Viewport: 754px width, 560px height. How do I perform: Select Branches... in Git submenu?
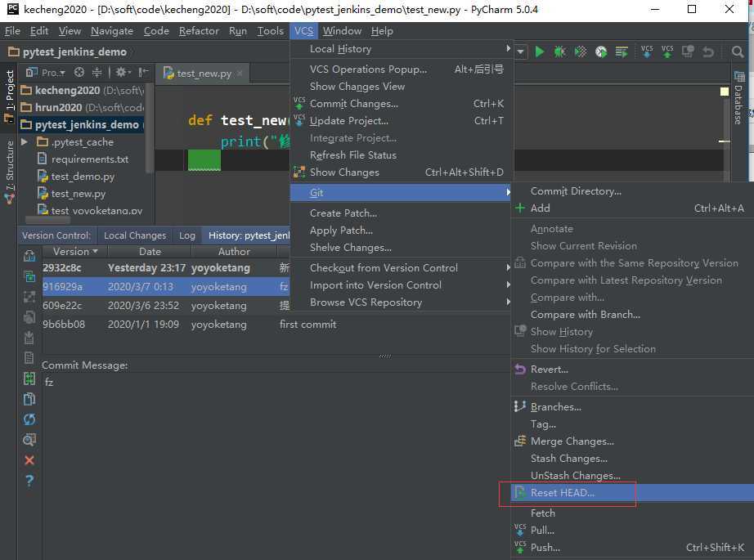(632, 406)
